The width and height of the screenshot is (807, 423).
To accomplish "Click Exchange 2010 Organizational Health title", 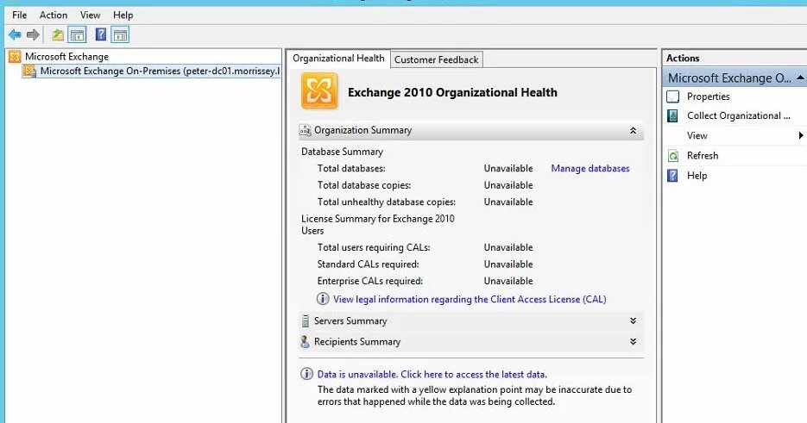I will click(452, 92).
